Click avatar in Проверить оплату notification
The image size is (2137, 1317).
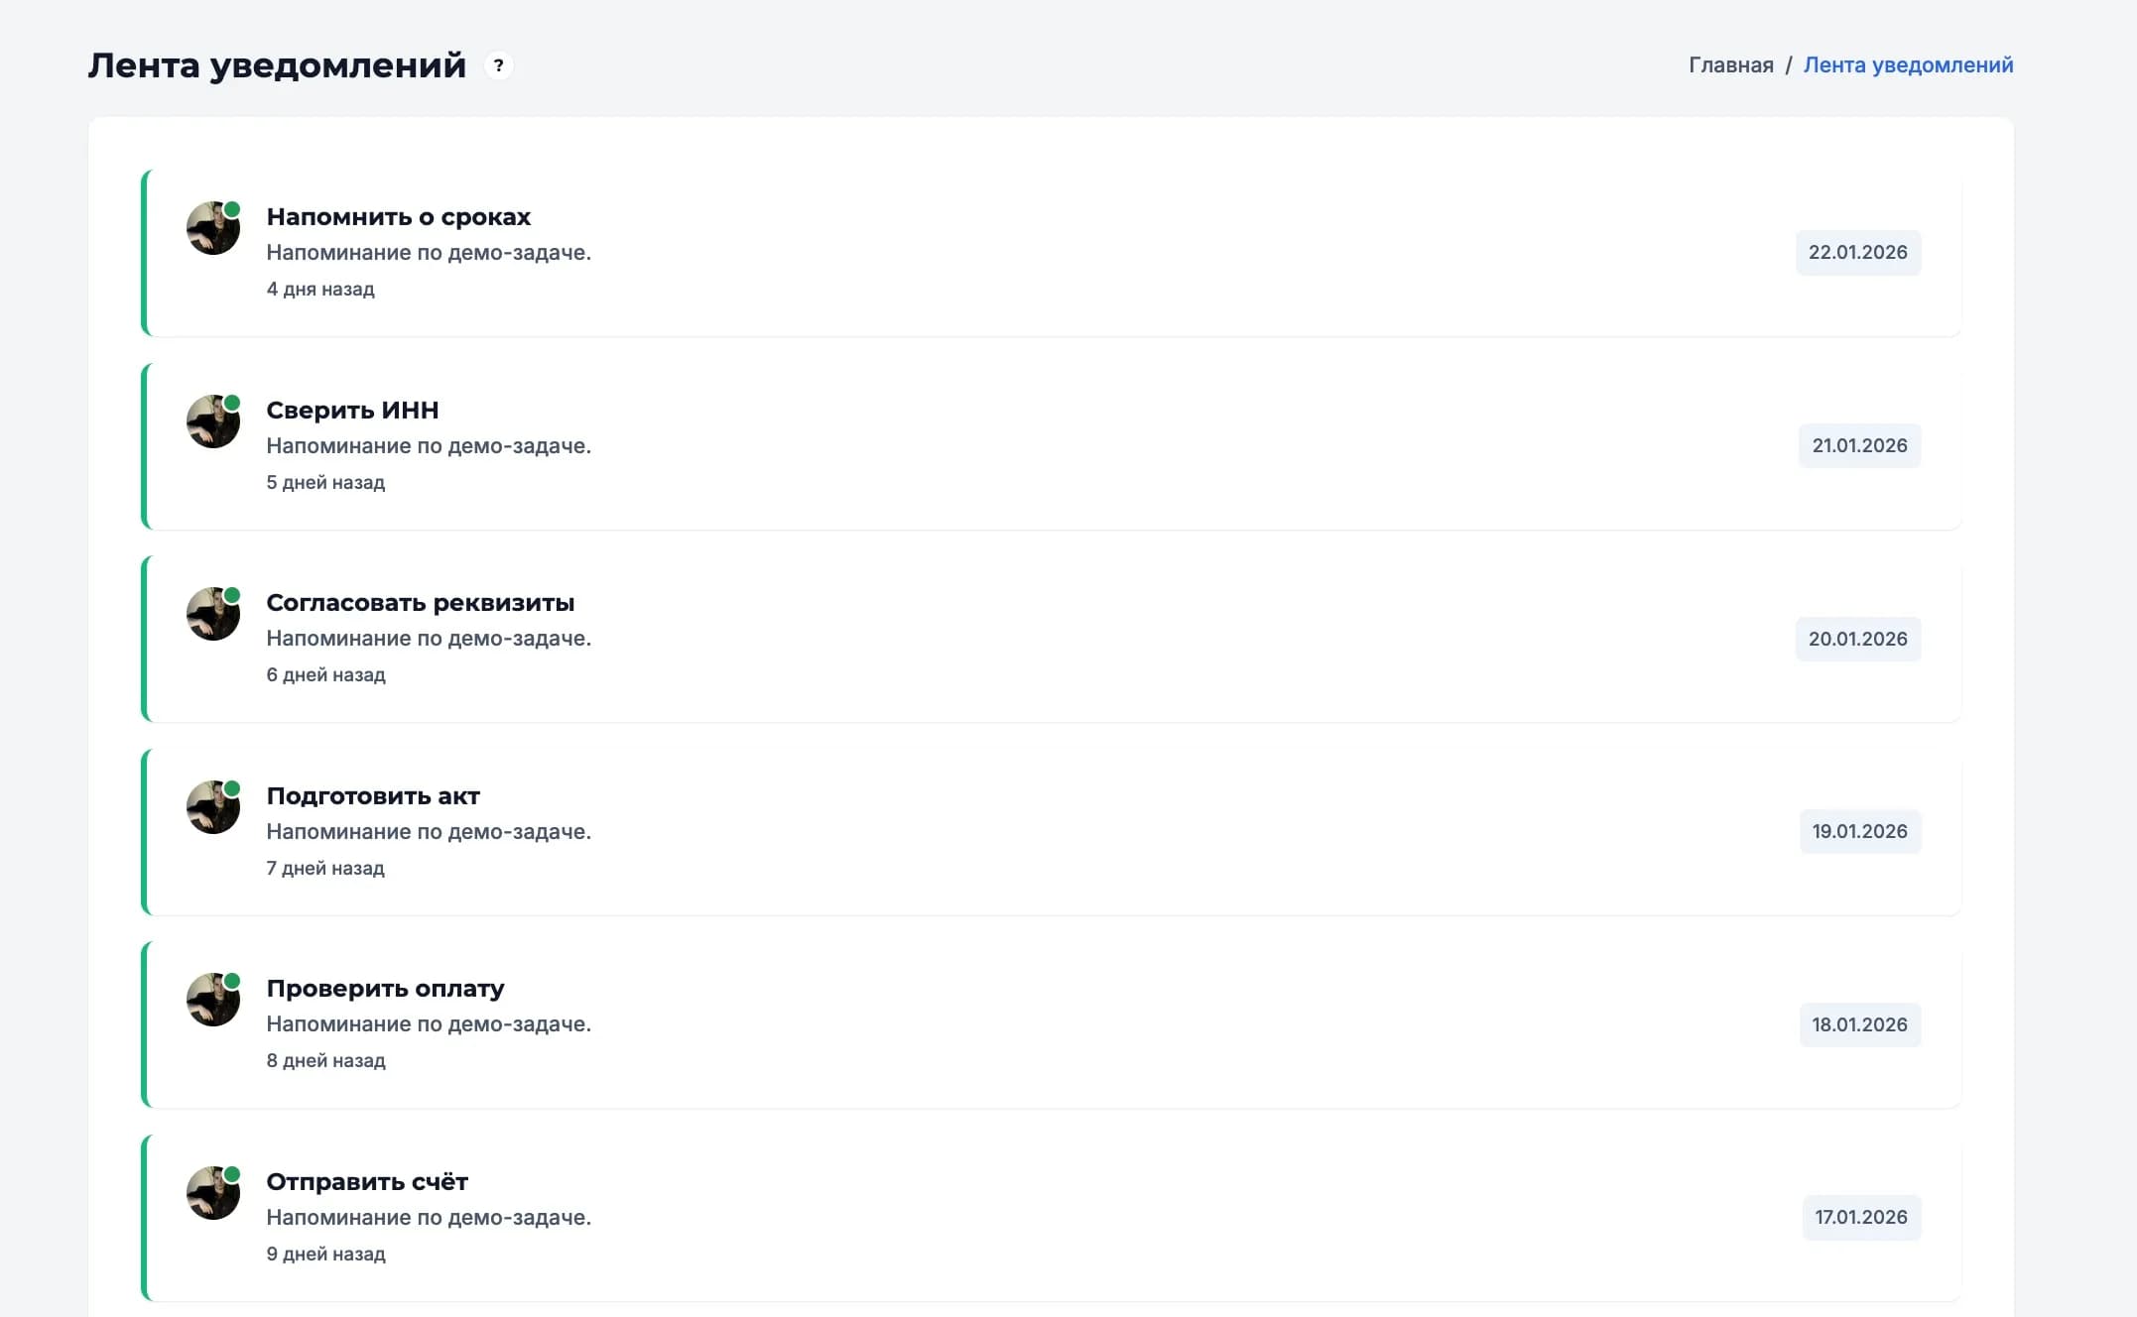pos(213,1000)
